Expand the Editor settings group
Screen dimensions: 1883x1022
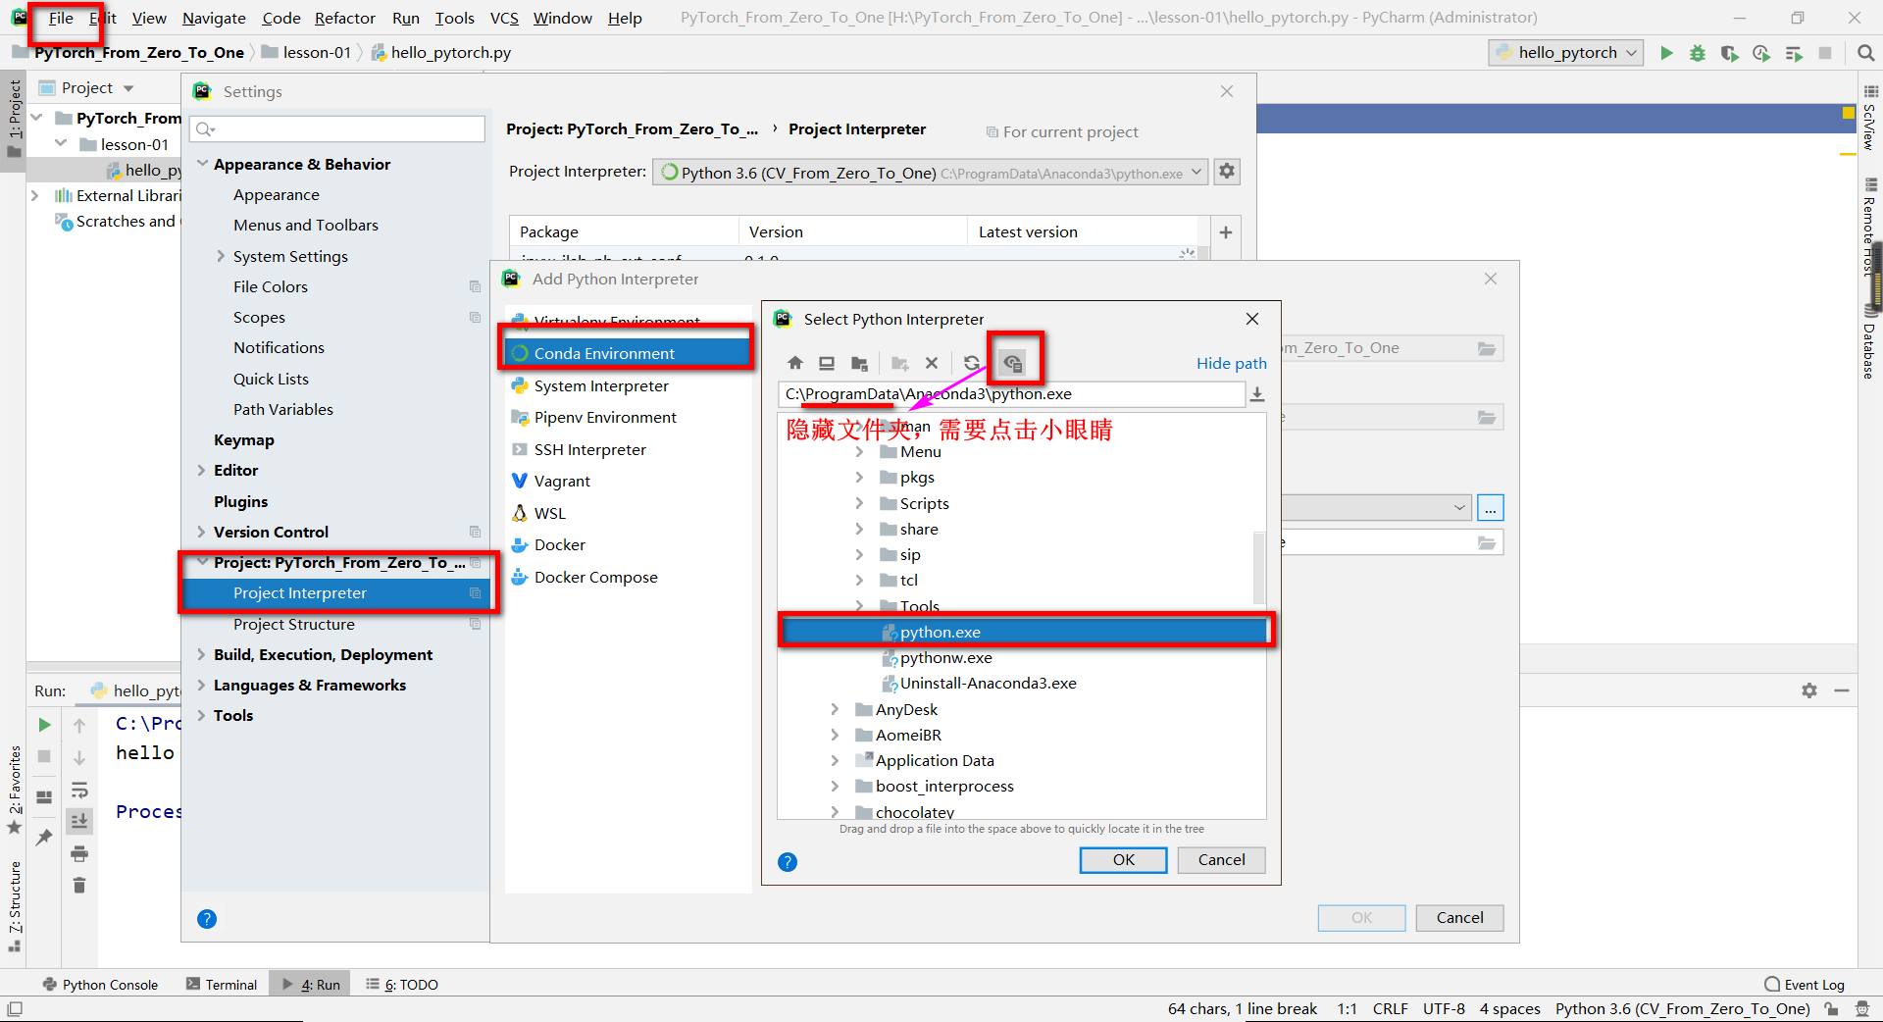[x=201, y=471]
